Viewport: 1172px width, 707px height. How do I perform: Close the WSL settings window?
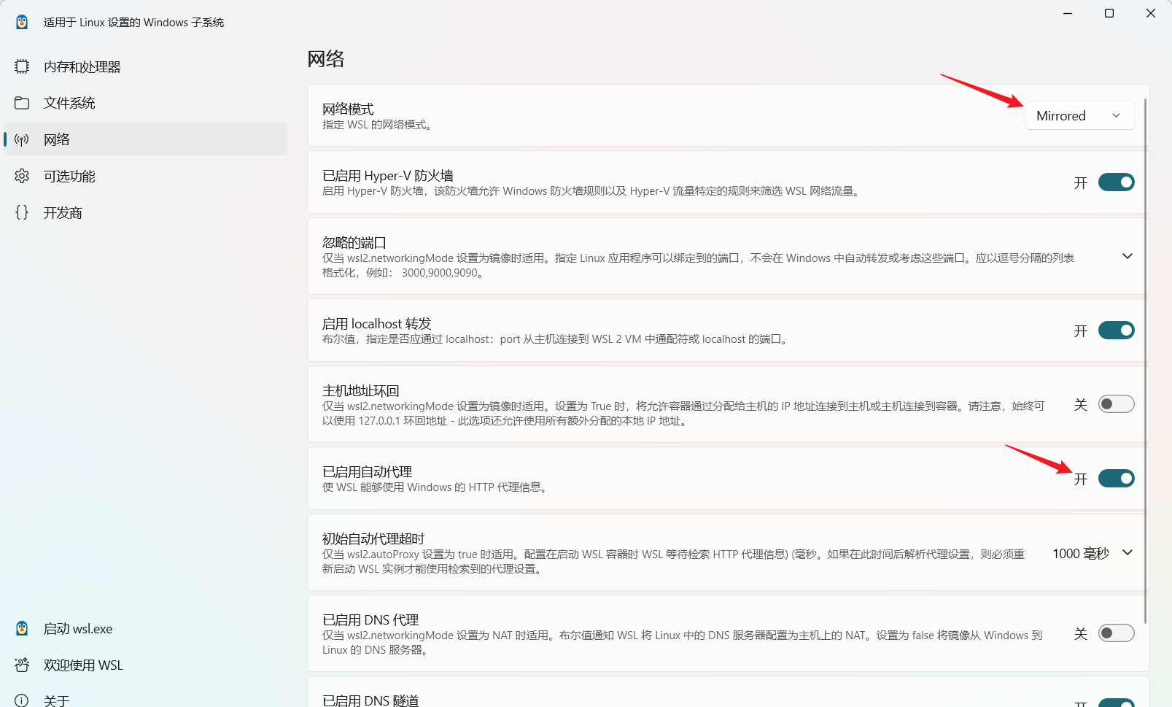(x=1151, y=13)
